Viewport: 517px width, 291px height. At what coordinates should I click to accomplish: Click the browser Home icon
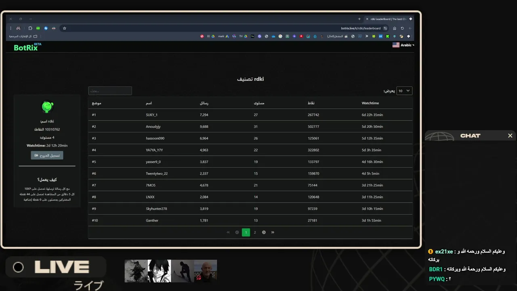395,28
